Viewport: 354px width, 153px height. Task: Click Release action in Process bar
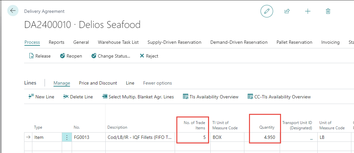pos(40,56)
